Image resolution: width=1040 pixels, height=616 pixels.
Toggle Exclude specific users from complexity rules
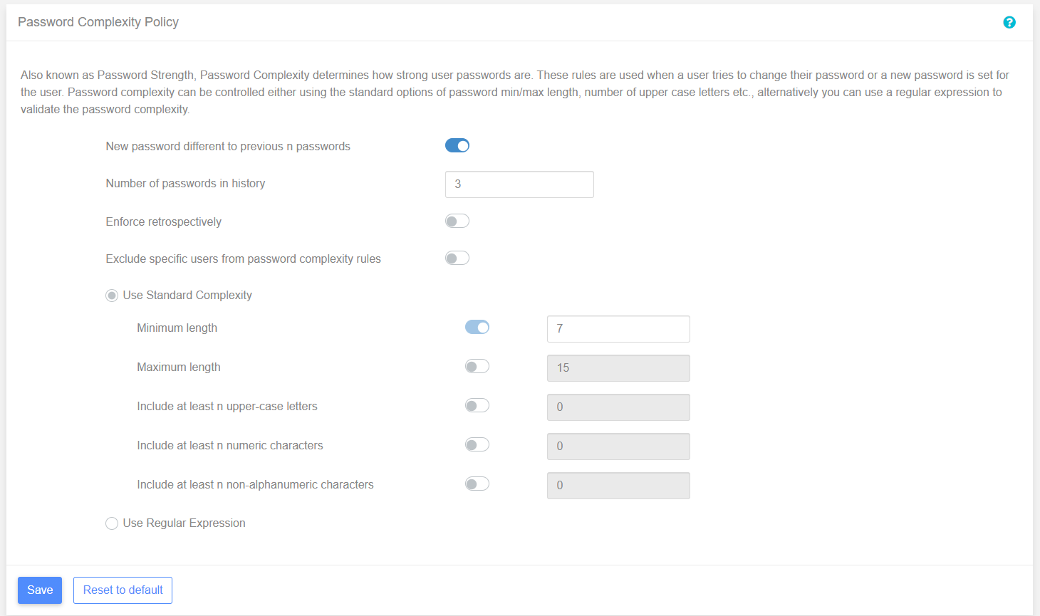[x=457, y=259]
